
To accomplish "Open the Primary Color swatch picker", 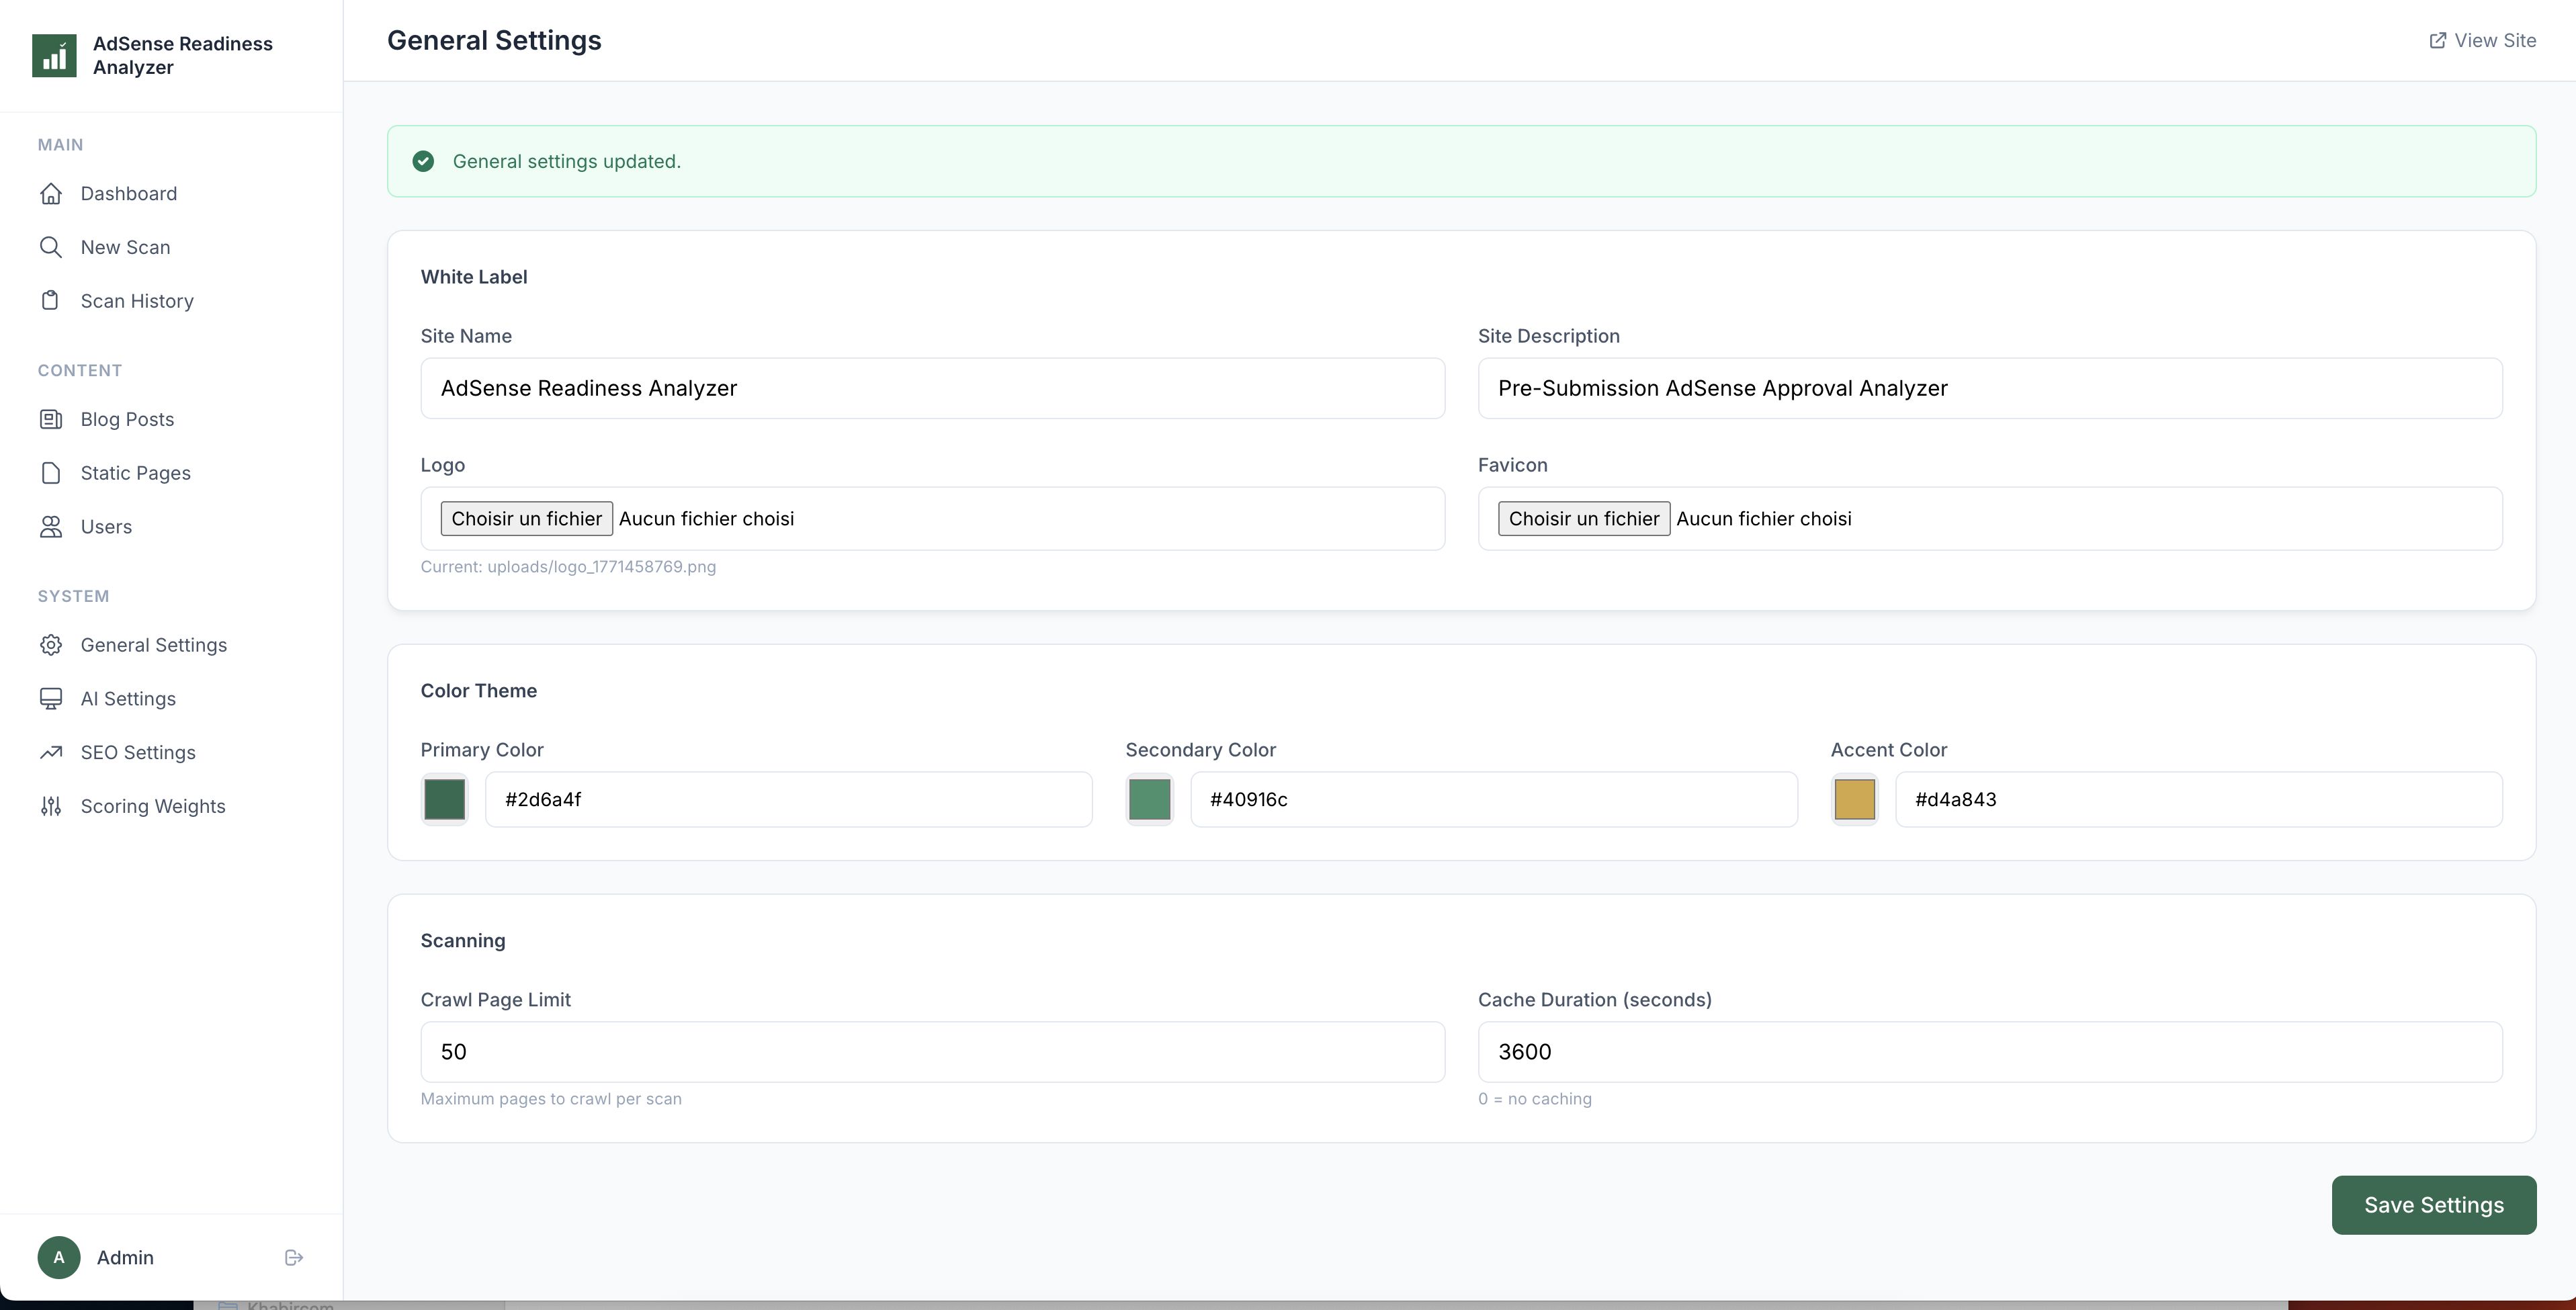I will [445, 800].
